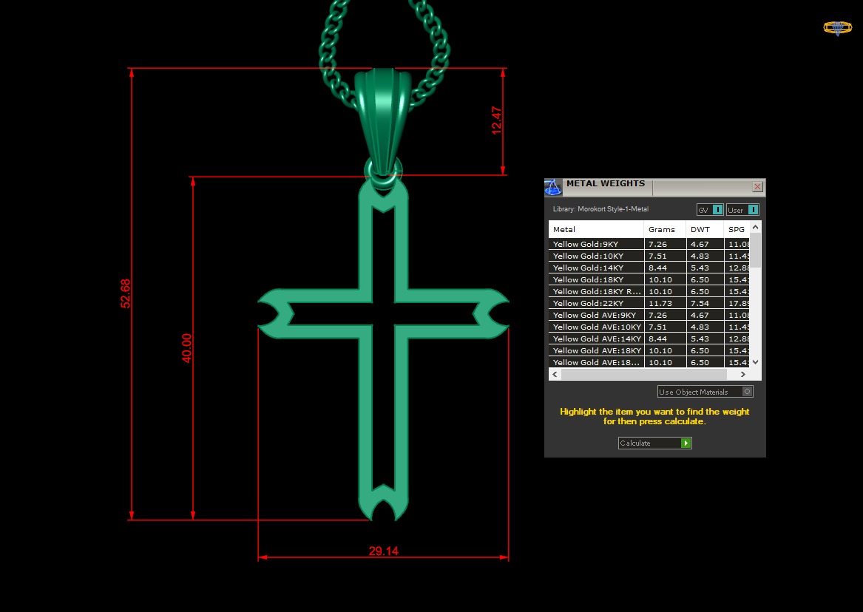Toggle Use Object Materials option
Viewport: 863px width, 612px height.
click(x=705, y=392)
